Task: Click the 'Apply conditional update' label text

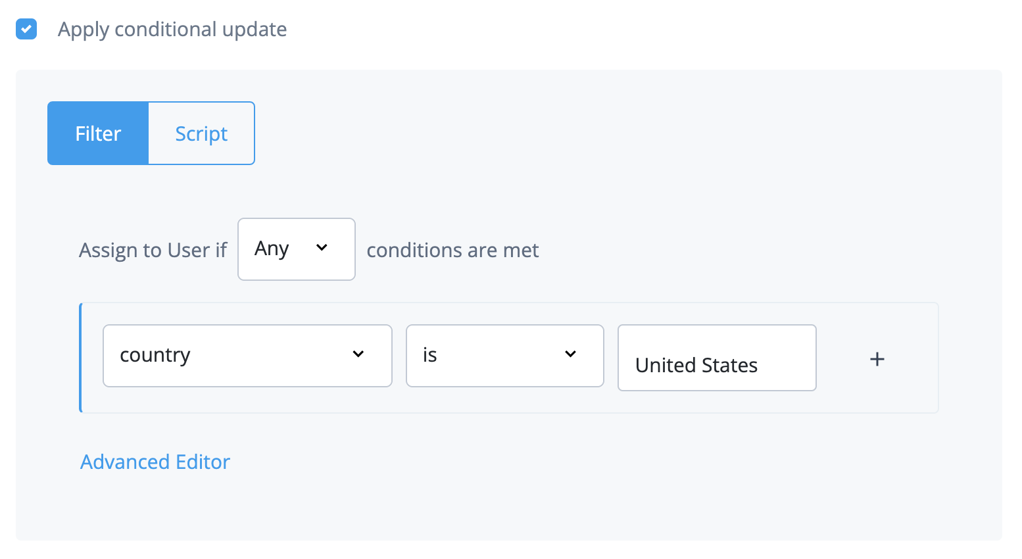Action: point(172,29)
